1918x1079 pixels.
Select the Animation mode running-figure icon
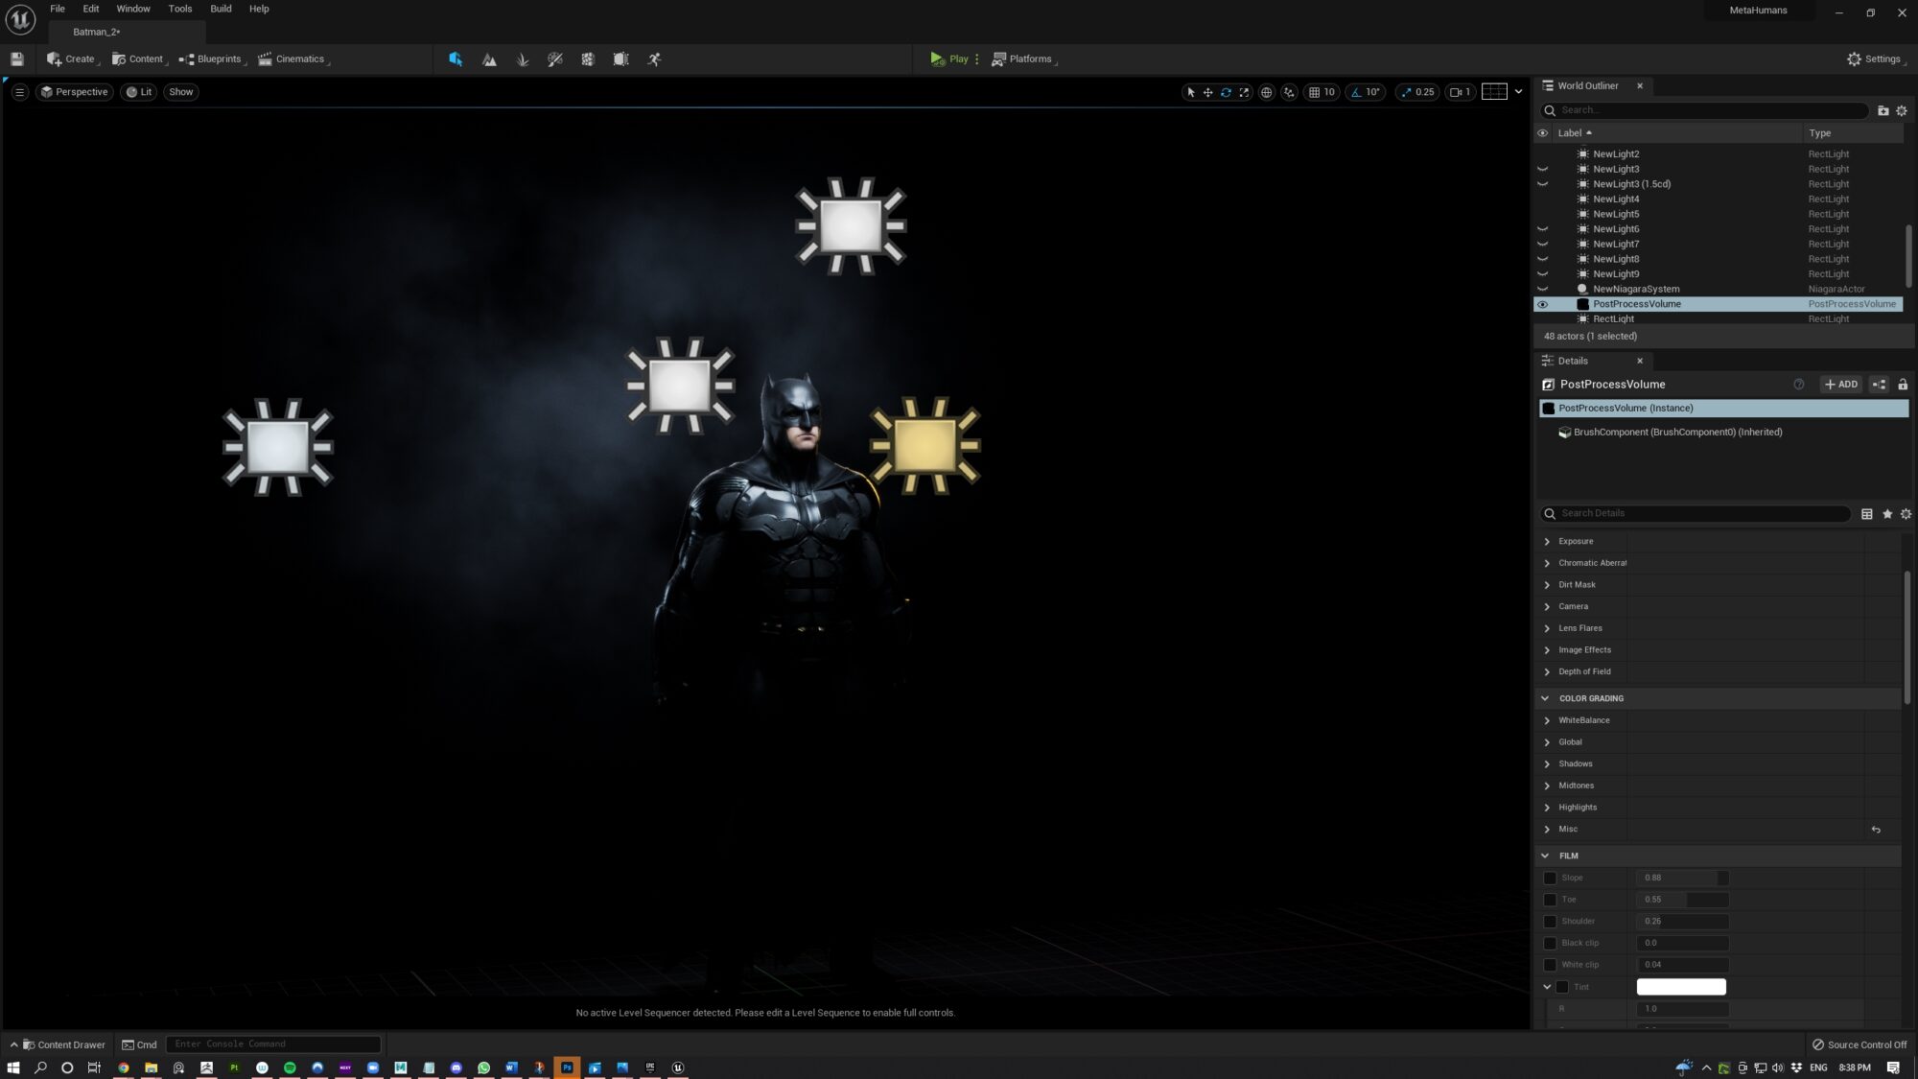654,59
